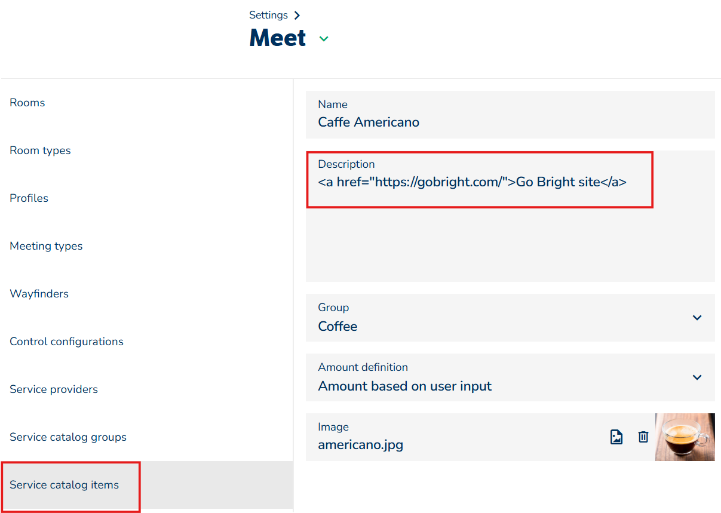
Task: Select Room types in the sidebar
Action: pyautogui.click(x=40, y=150)
